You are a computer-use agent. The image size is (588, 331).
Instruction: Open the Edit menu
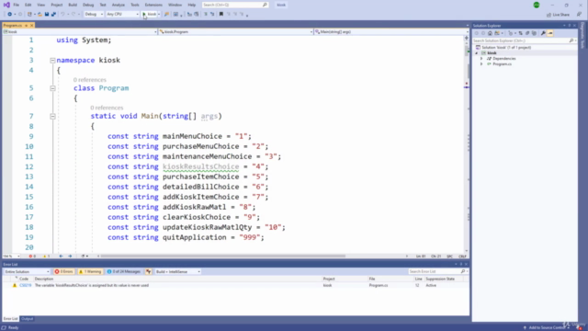pyautogui.click(x=28, y=5)
